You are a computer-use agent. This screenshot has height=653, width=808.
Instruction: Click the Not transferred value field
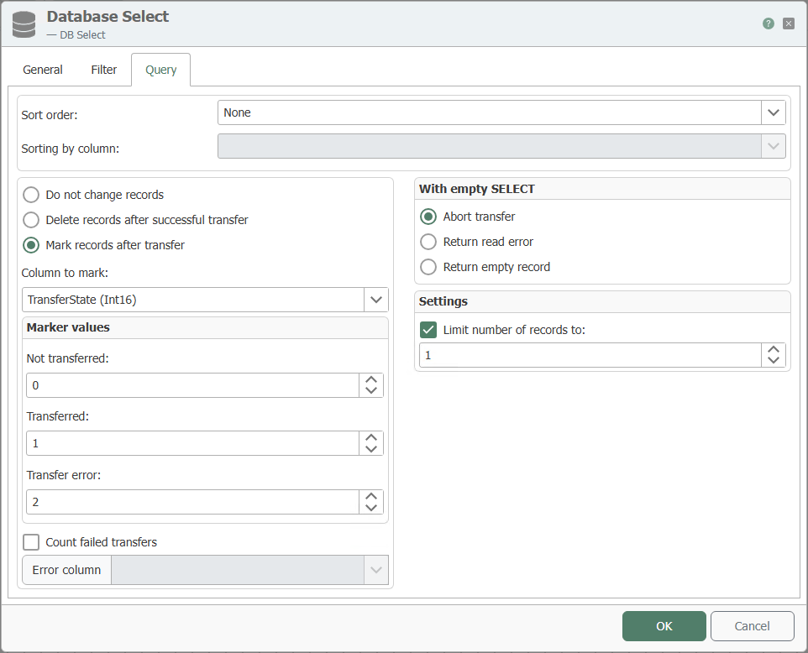click(x=192, y=385)
